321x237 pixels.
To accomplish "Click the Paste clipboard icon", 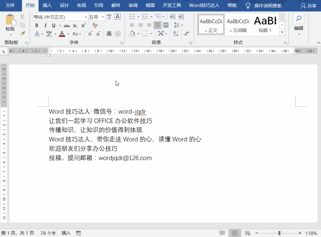I will 11,20.
